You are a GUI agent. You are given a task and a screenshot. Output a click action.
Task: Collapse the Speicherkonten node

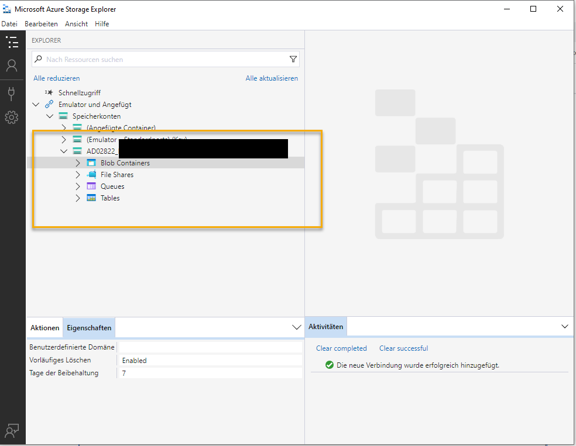click(50, 116)
